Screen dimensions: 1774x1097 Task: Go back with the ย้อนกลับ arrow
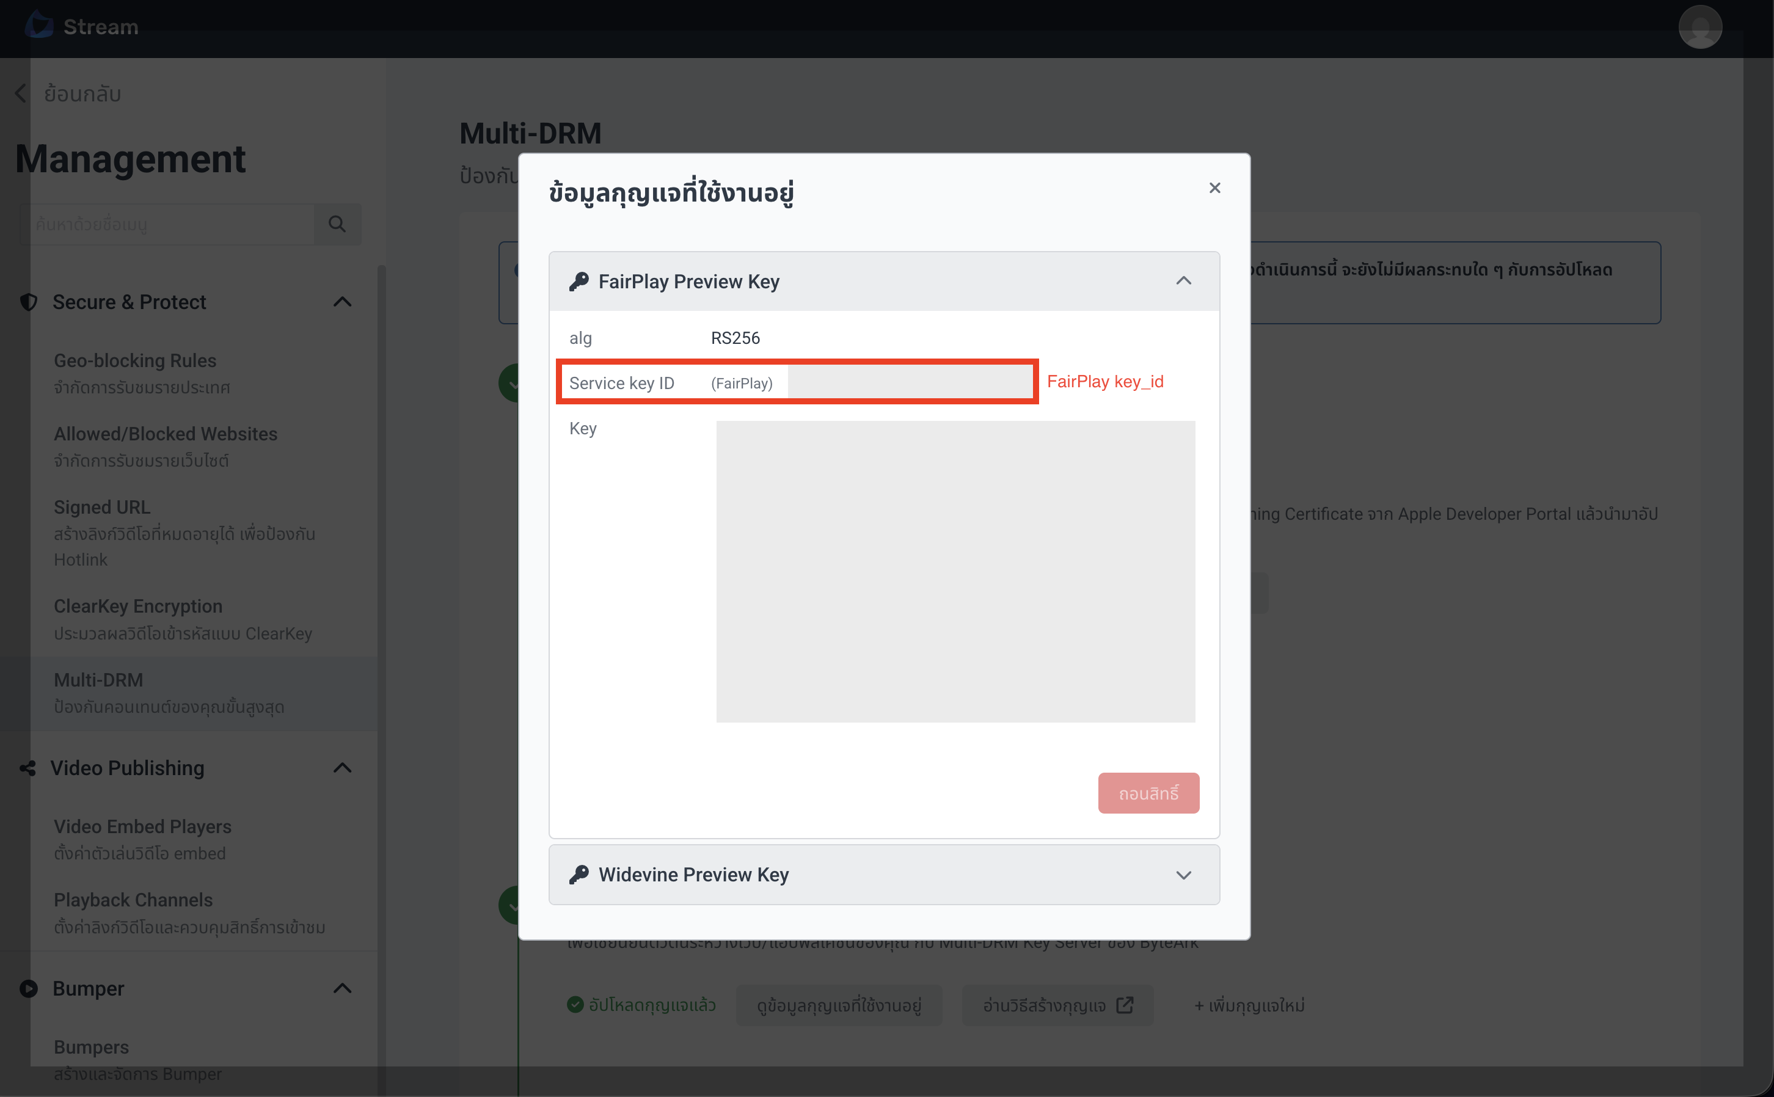click(20, 93)
